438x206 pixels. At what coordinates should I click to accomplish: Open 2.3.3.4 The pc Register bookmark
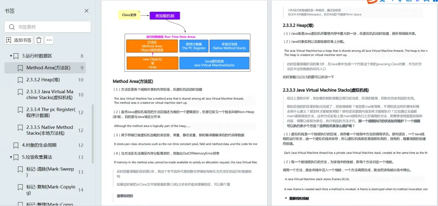(51, 112)
